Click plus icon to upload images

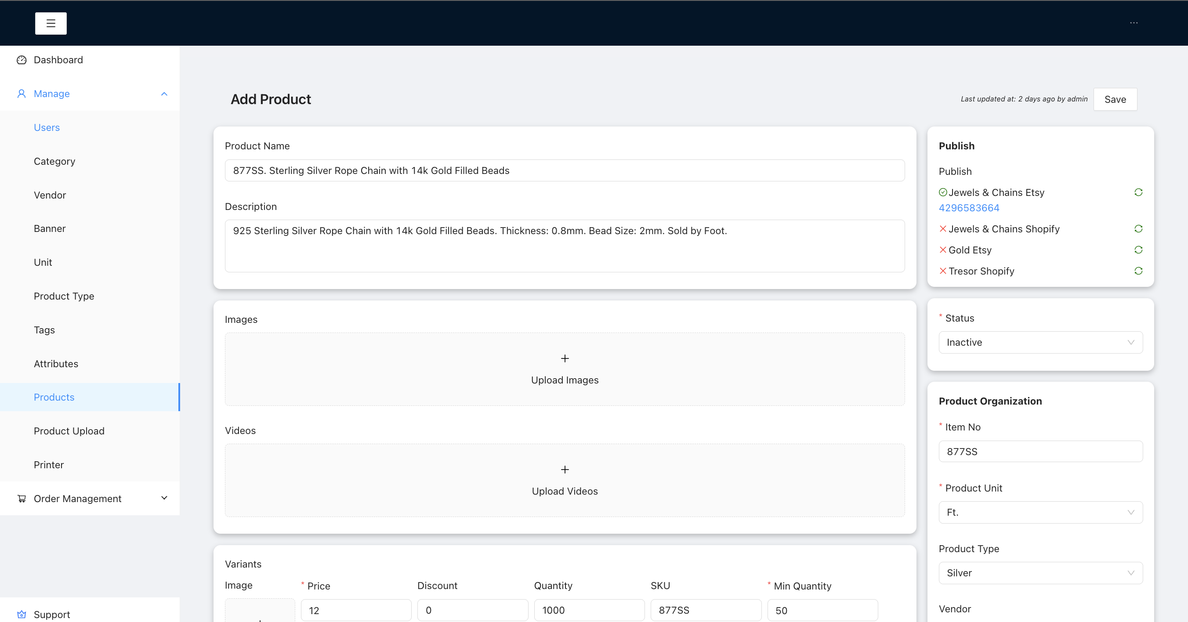pos(565,358)
